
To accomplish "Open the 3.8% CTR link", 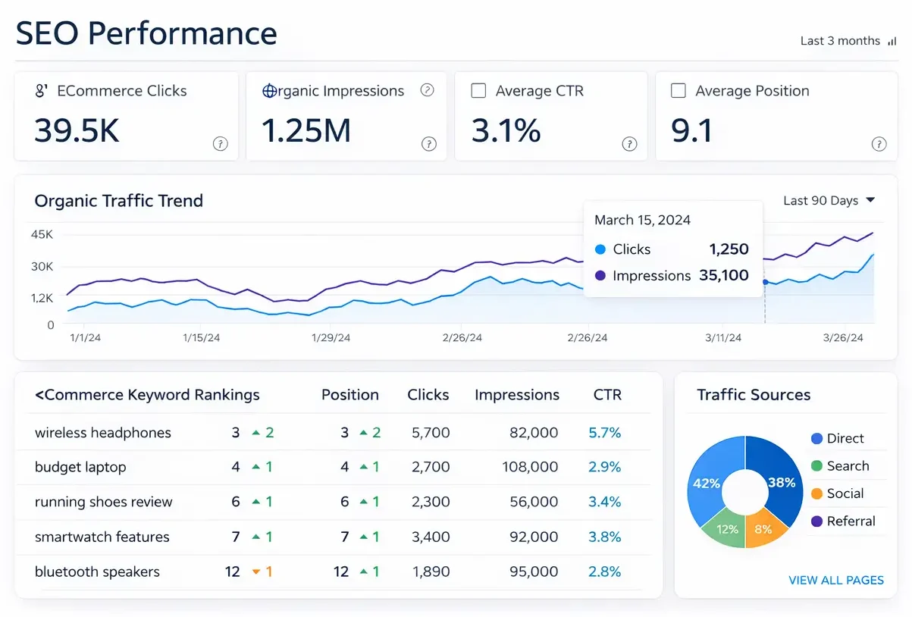I will click(x=604, y=537).
